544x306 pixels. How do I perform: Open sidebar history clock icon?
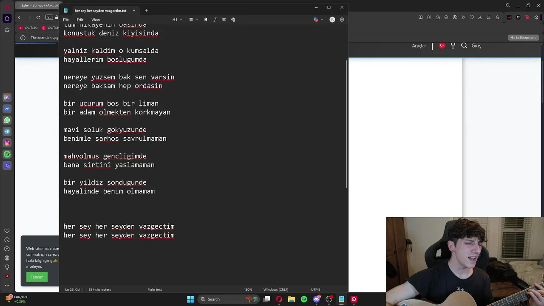[x=7, y=240]
